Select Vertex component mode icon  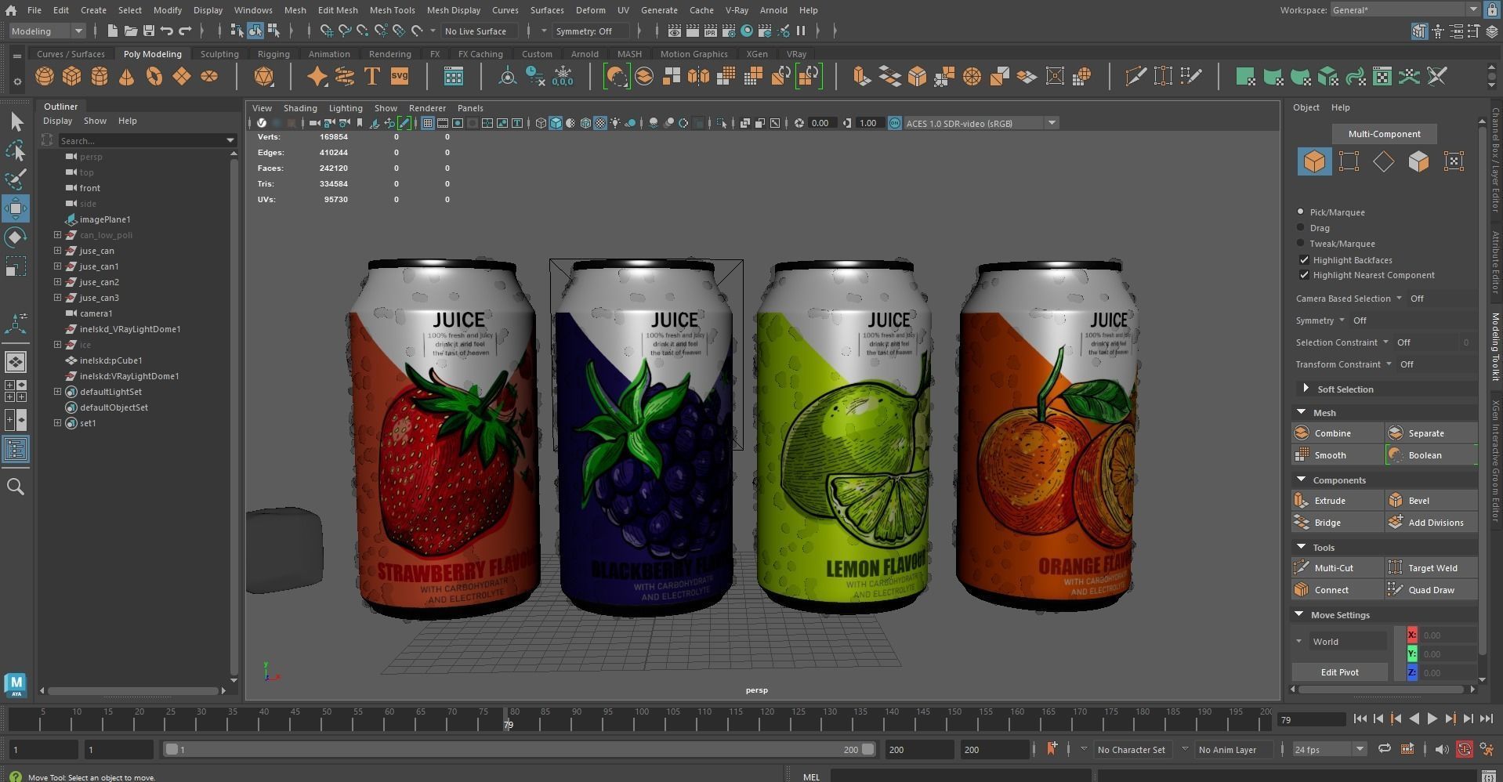1349,161
